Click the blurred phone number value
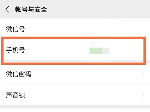The width and height of the screenshot is (150, 112). [99, 50]
